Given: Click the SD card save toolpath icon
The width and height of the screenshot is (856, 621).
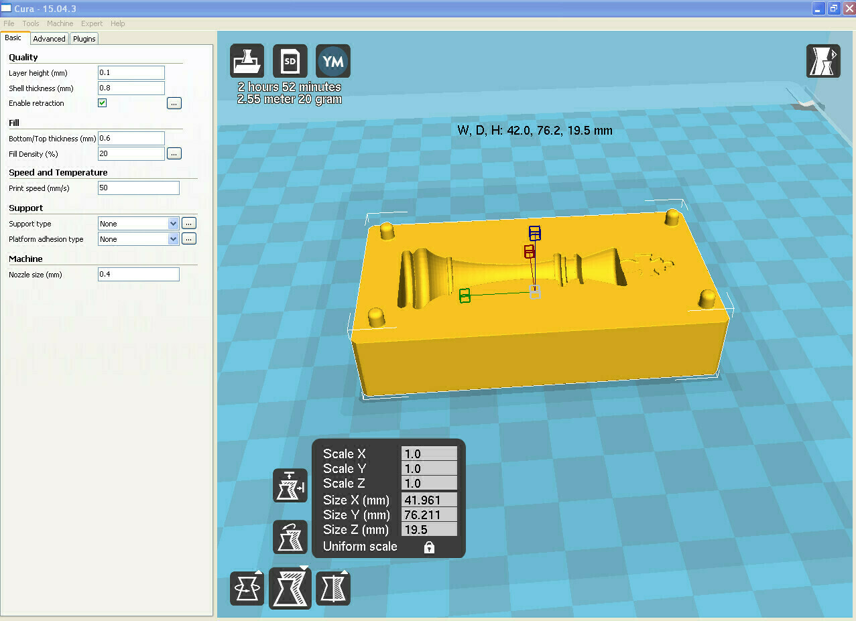Looking at the screenshot, I should point(290,61).
